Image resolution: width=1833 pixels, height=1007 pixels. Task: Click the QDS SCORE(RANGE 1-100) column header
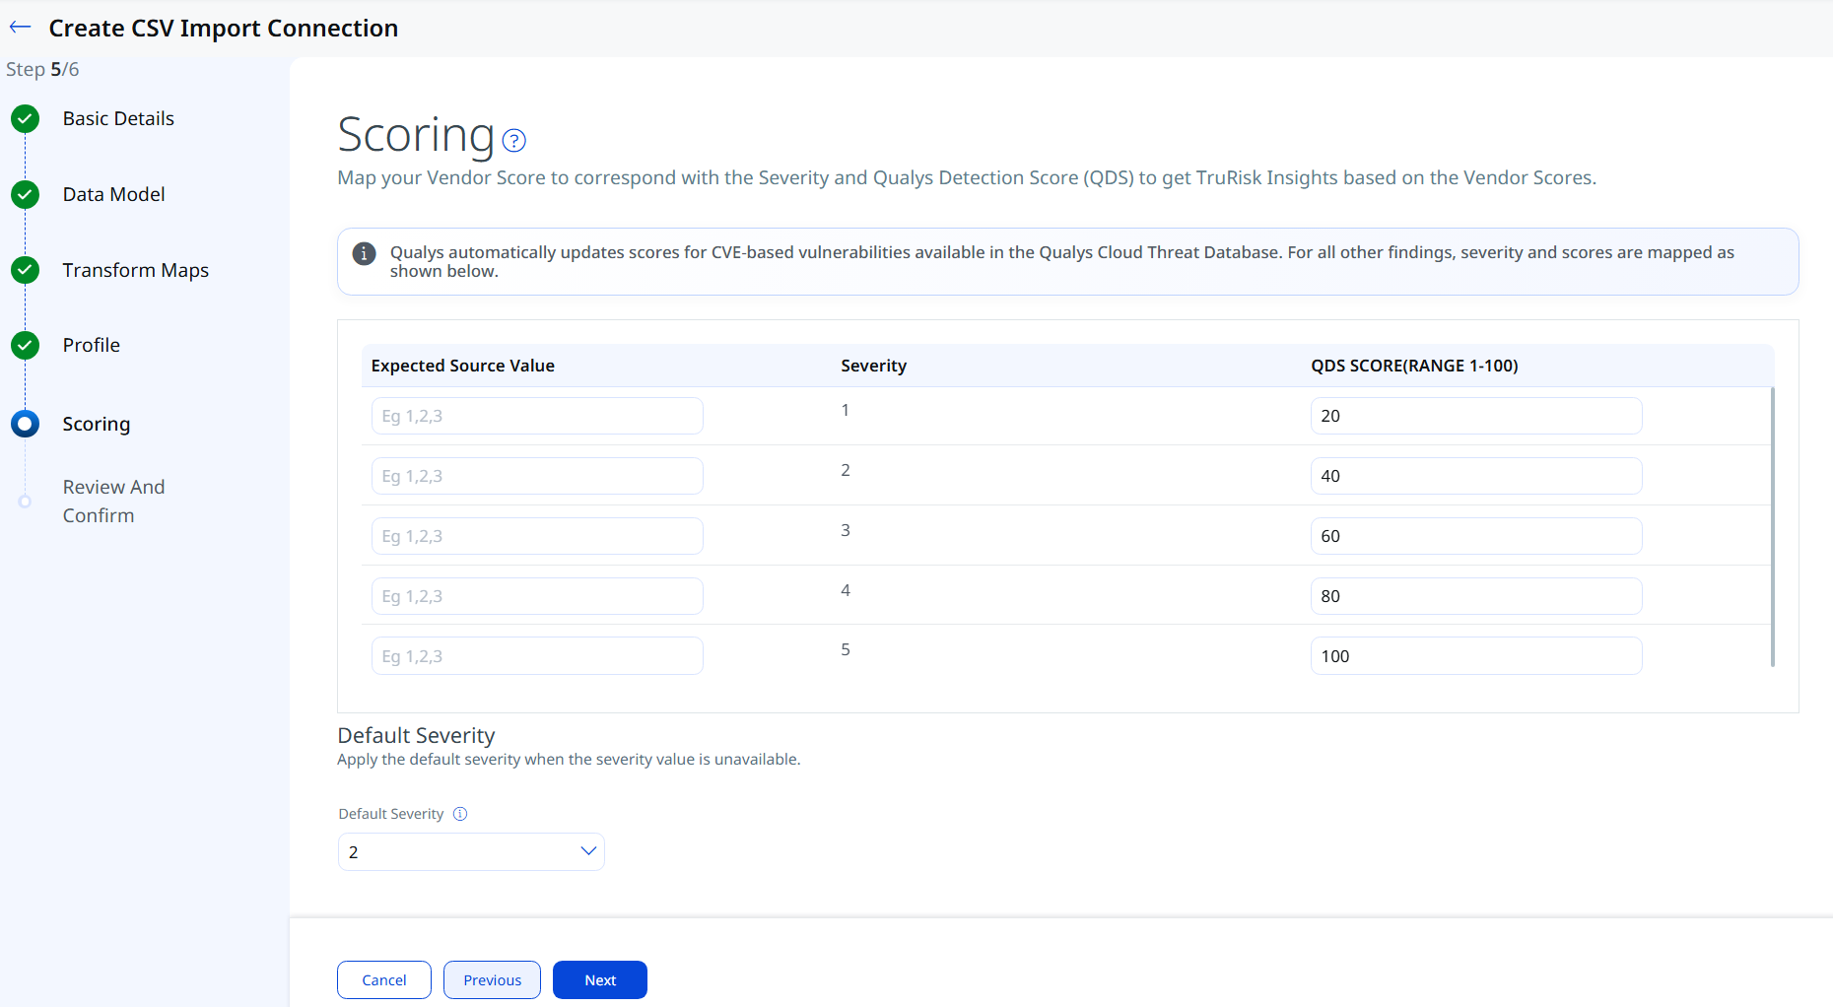(x=1414, y=366)
